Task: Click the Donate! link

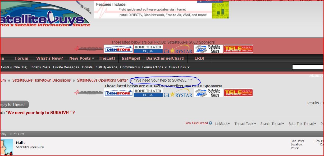Action: click(88, 67)
